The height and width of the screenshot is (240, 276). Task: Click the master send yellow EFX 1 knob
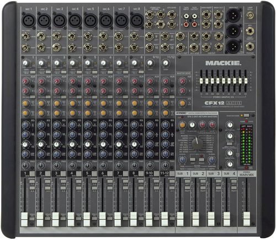[182, 103]
